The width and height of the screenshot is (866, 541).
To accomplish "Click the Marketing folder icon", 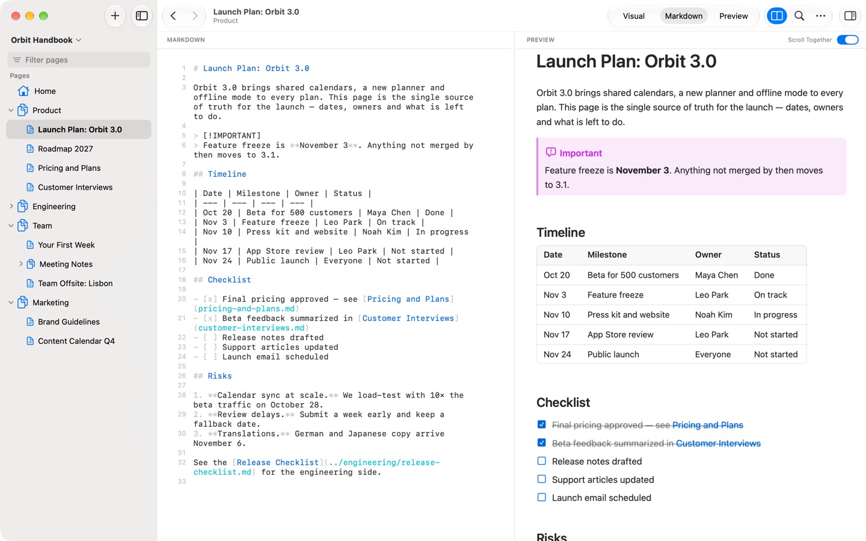I will [23, 302].
